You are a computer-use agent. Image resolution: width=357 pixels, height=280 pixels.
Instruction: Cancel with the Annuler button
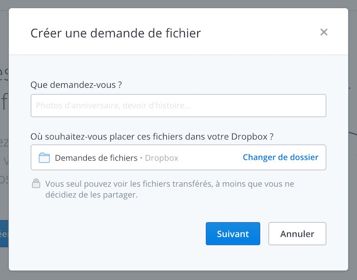[297, 234]
